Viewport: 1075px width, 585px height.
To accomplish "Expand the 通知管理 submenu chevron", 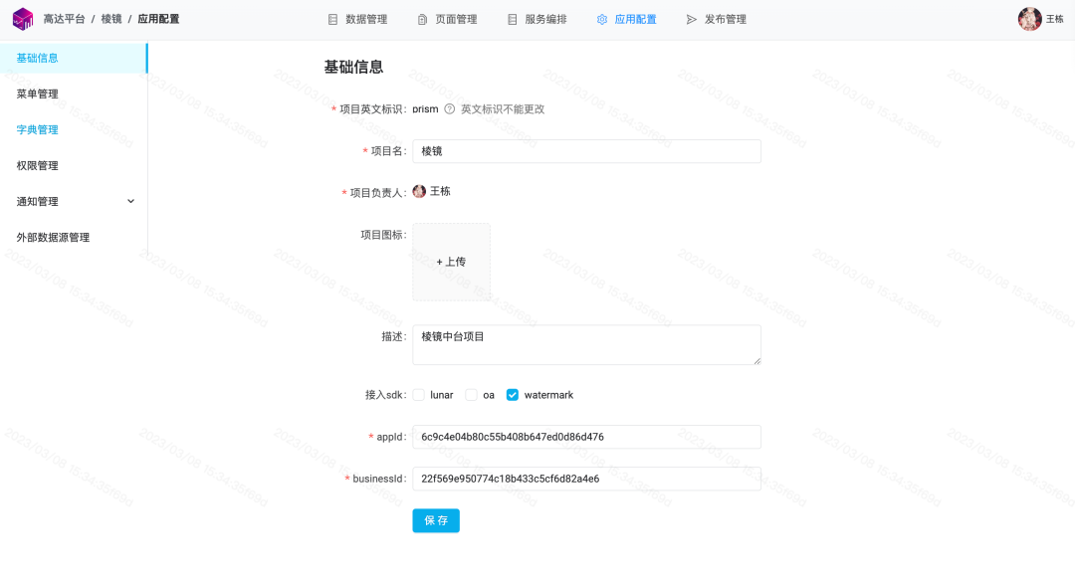I will coord(131,201).
